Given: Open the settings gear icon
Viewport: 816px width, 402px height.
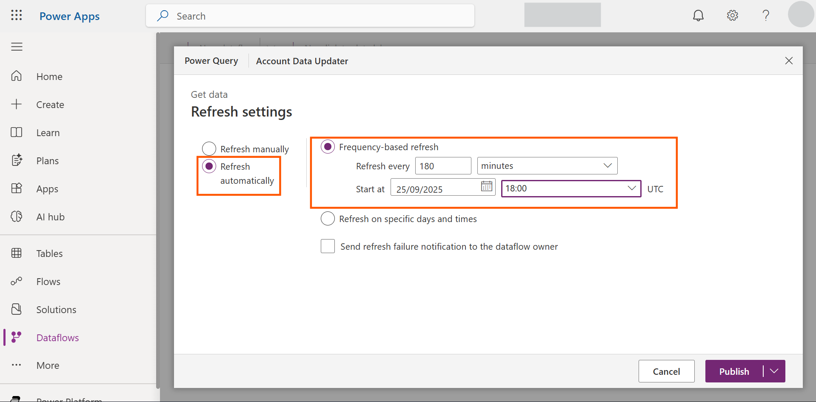Looking at the screenshot, I should (732, 16).
